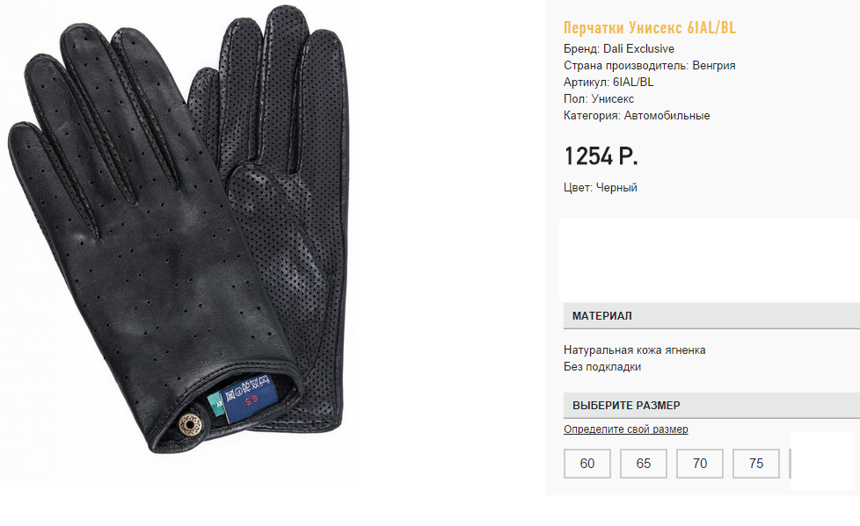Screen dimensions: 860x526
Task: Choose size 65 option
Action: [644, 464]
